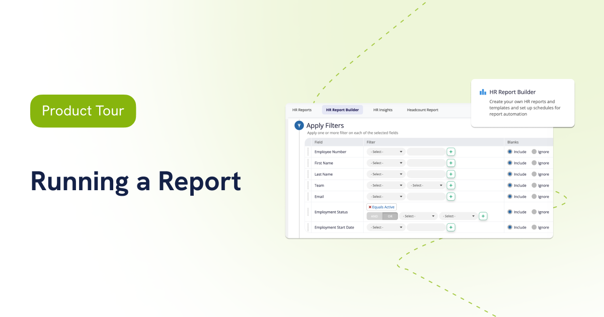Click the blue funnel Apply Filters icon

coord(299,126)
